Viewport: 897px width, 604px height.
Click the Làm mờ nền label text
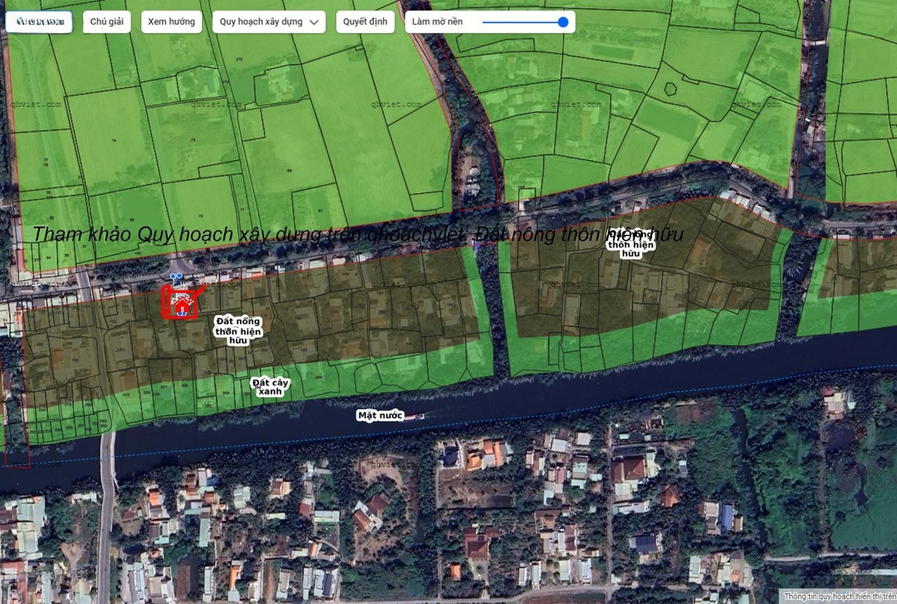(x=438, y=22)
